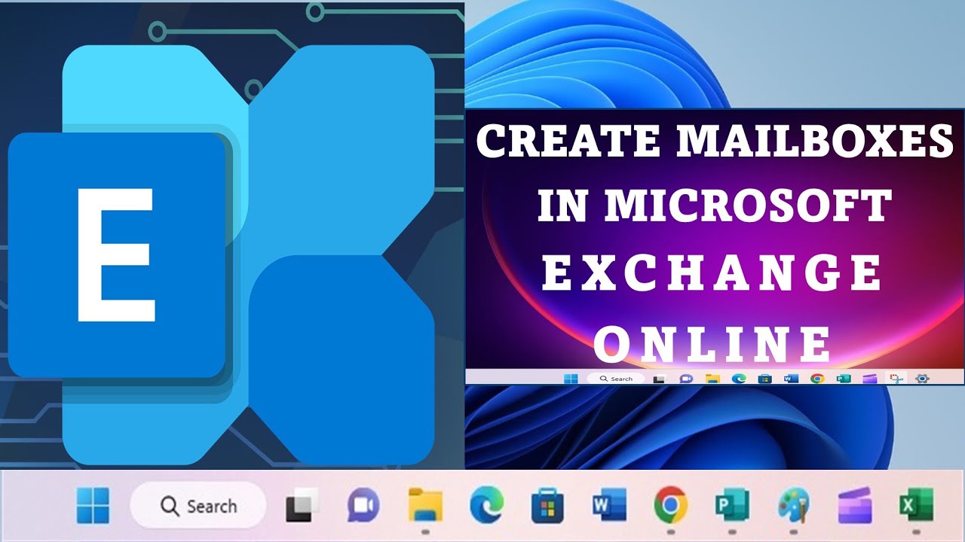
Task: Open Microsoft Store on the large taskbar
Action: pos(547,505)
